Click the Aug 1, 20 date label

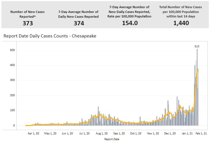(102, 134)
